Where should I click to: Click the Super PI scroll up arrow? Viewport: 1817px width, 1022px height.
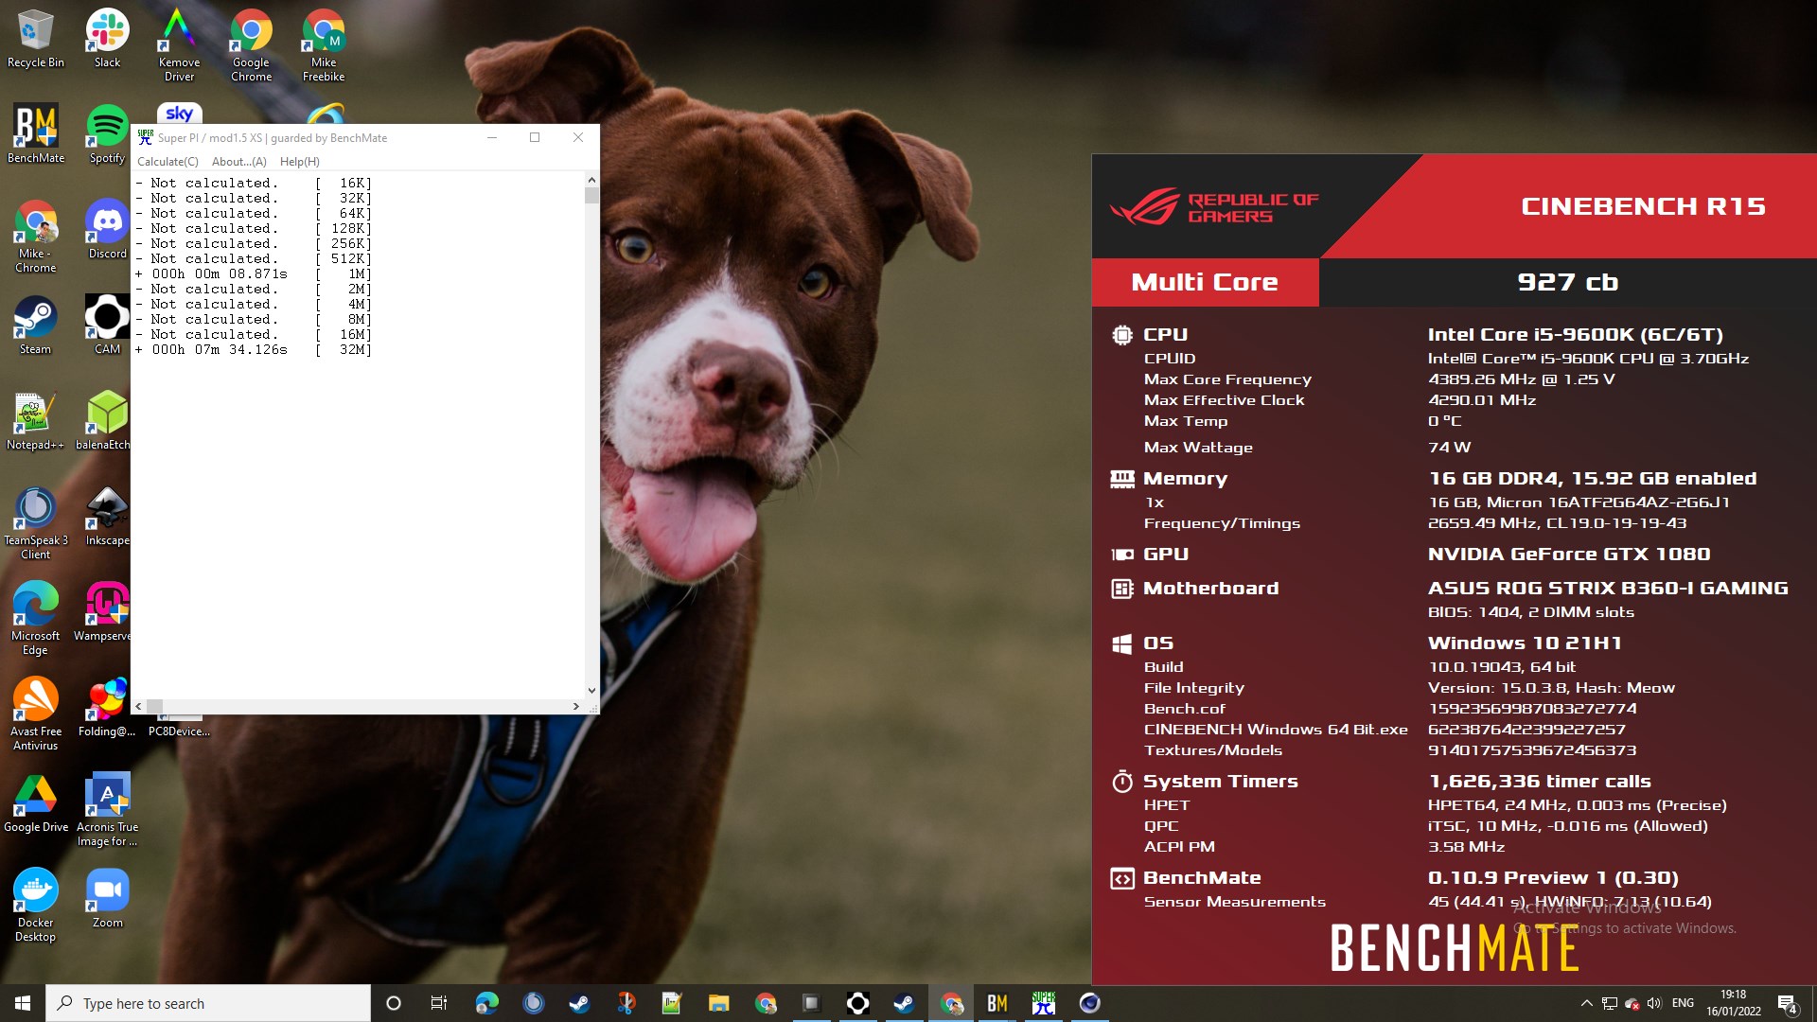pyautogui.click(x=591, y=180)
